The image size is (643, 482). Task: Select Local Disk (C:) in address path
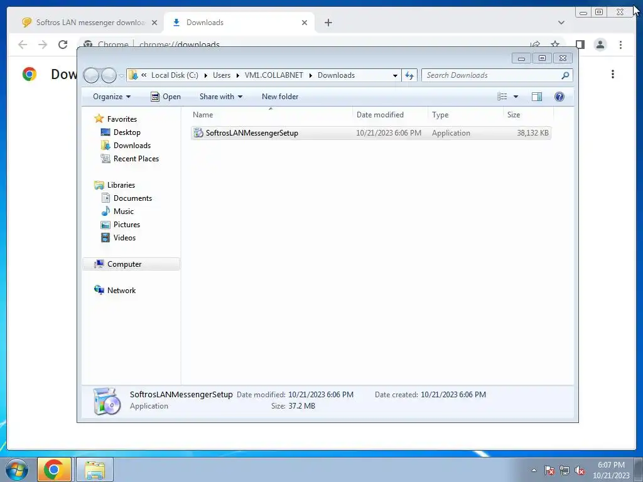pyautogui.click(x=175, y=75)
